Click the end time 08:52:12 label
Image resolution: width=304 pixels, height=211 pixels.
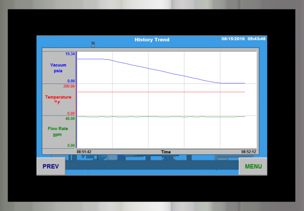coord(248,151)
